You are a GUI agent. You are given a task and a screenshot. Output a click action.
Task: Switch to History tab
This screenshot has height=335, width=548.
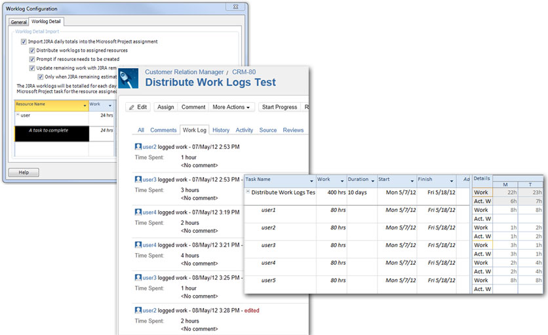point(221,130)
